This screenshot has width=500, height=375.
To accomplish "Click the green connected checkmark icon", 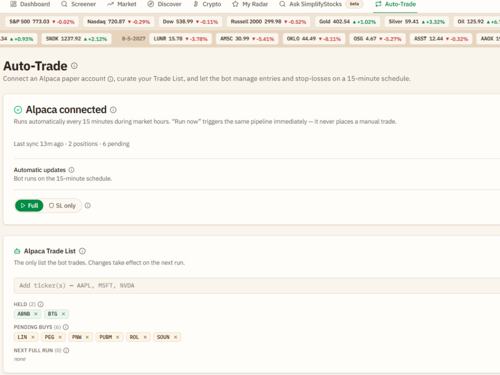I will (x=18, y=109).
